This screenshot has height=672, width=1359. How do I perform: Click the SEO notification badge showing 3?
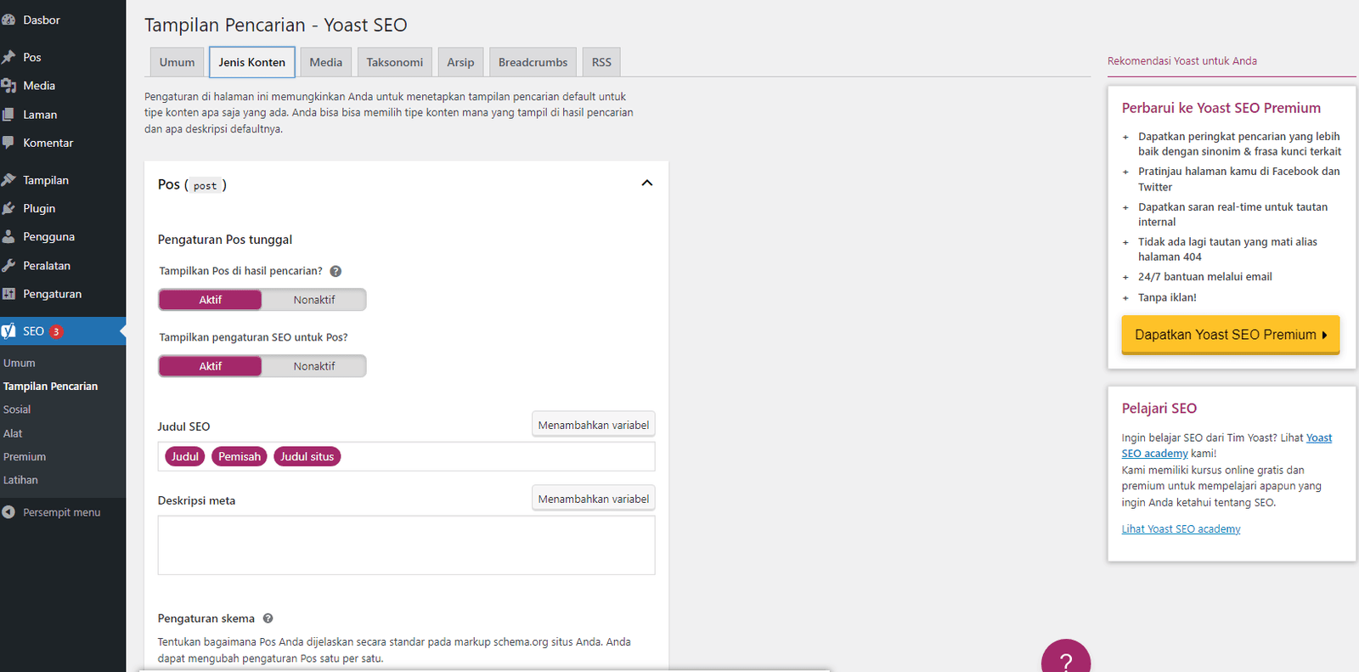[x=56, y=331]
